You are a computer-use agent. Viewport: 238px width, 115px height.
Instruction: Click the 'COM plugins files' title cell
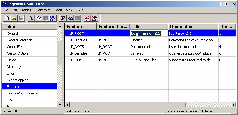pos(149,60)
